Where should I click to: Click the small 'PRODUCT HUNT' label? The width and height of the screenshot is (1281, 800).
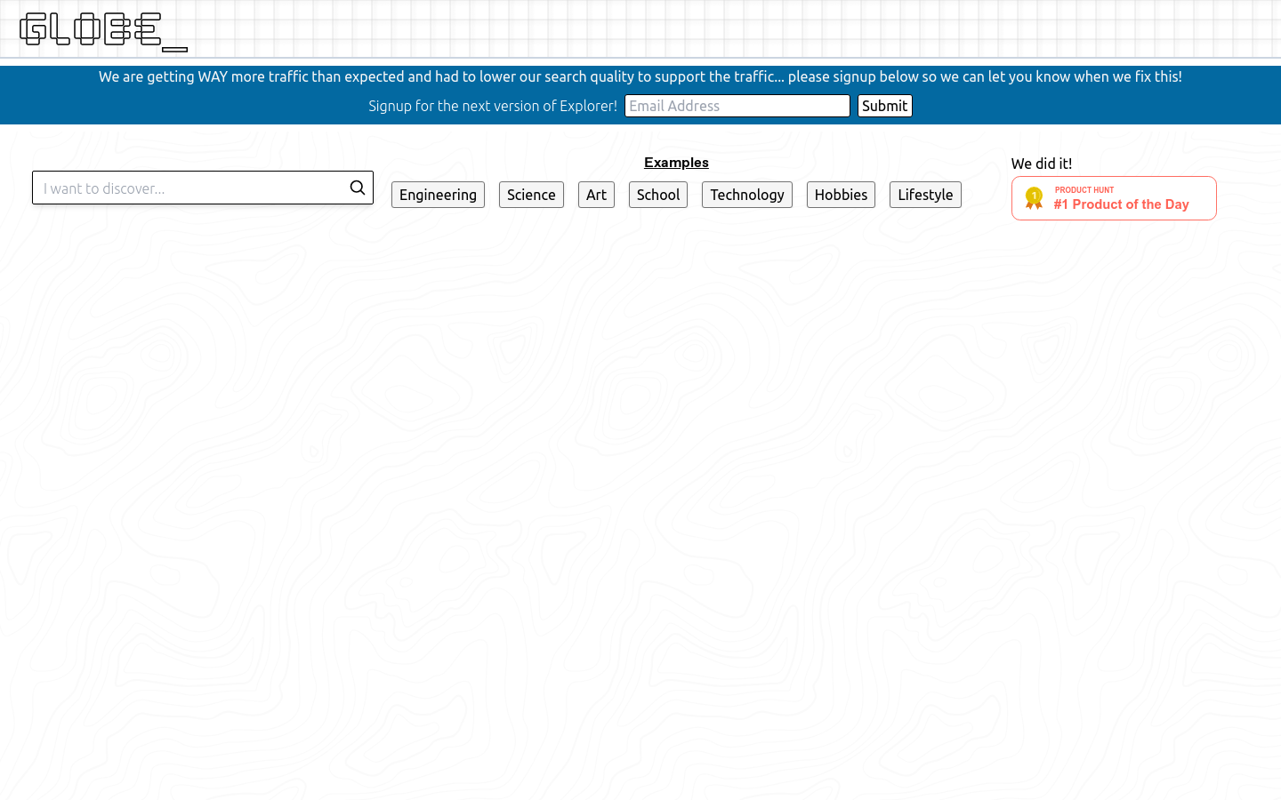[1084, 189]
